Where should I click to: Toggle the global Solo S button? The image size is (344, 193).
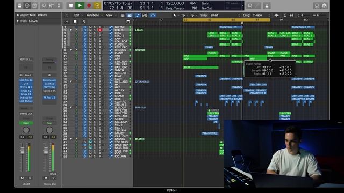(84, 21)
